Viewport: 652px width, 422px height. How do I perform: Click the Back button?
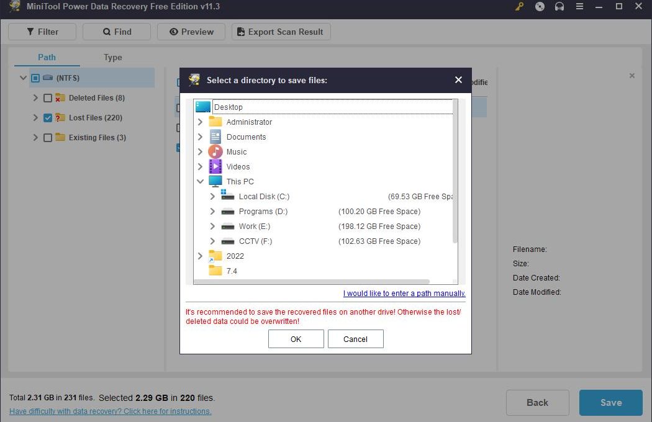538,403
